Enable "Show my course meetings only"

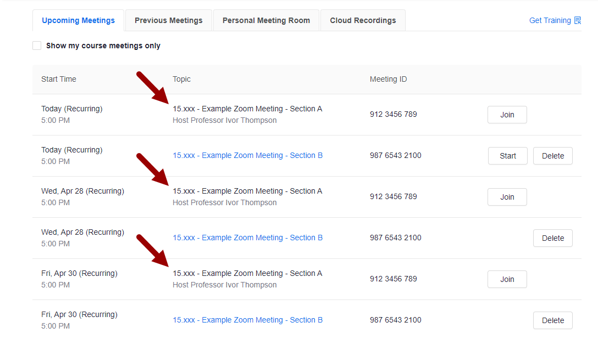click(x=37, y=46)
